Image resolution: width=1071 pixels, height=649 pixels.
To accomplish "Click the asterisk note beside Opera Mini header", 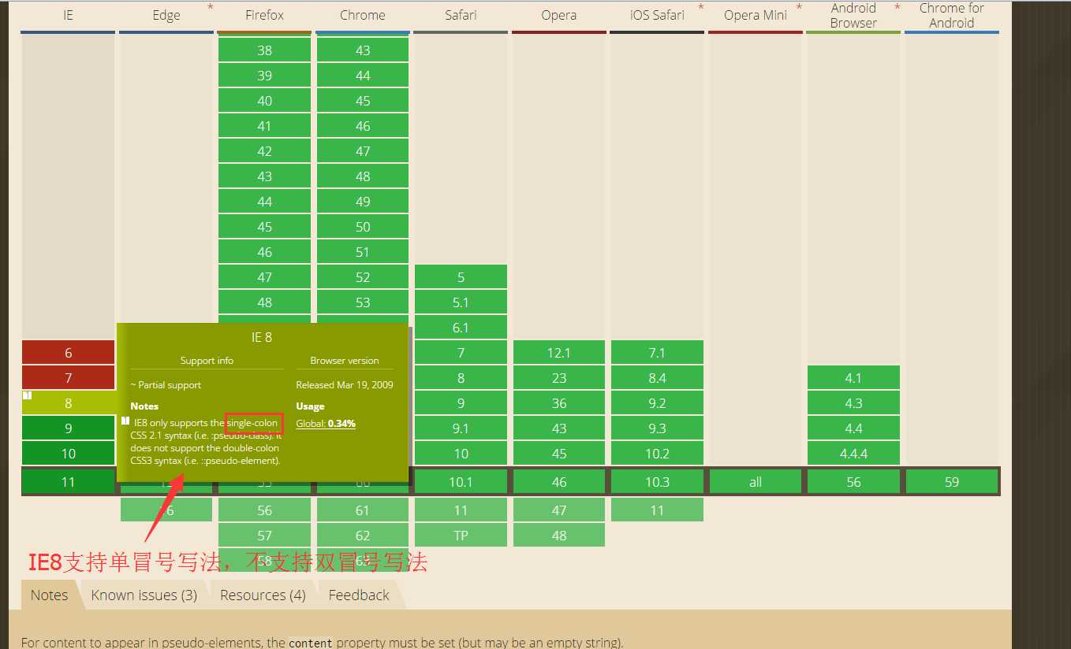I will coord(799,8).
